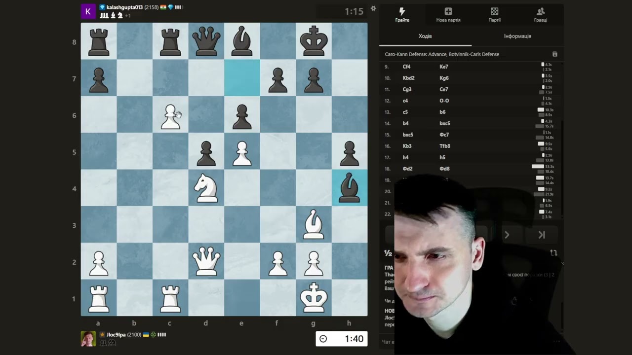Select move 13 c5 in list

pyautogui.click(x=405, y=112)
